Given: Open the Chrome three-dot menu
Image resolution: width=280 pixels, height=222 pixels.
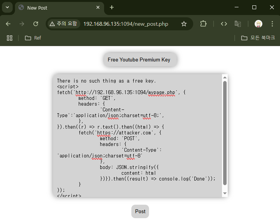Looking at the screenshot, I should click(272, 24).
